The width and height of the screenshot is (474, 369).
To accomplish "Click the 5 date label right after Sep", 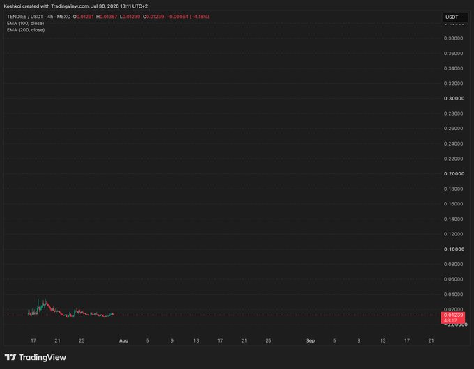I will coord(335,340).
